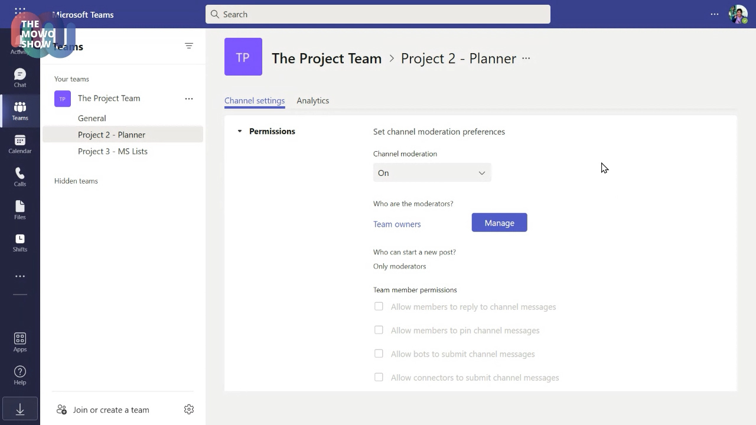
Task: Open the Apps store icon
Action: [20, 342]
